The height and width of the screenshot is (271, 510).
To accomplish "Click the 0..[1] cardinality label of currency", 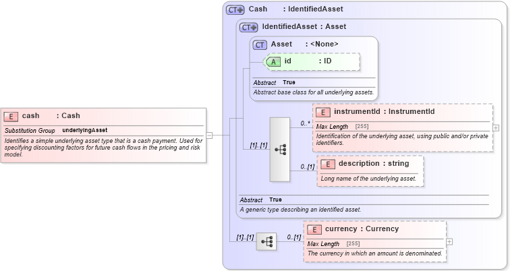I will click(294, 237).
